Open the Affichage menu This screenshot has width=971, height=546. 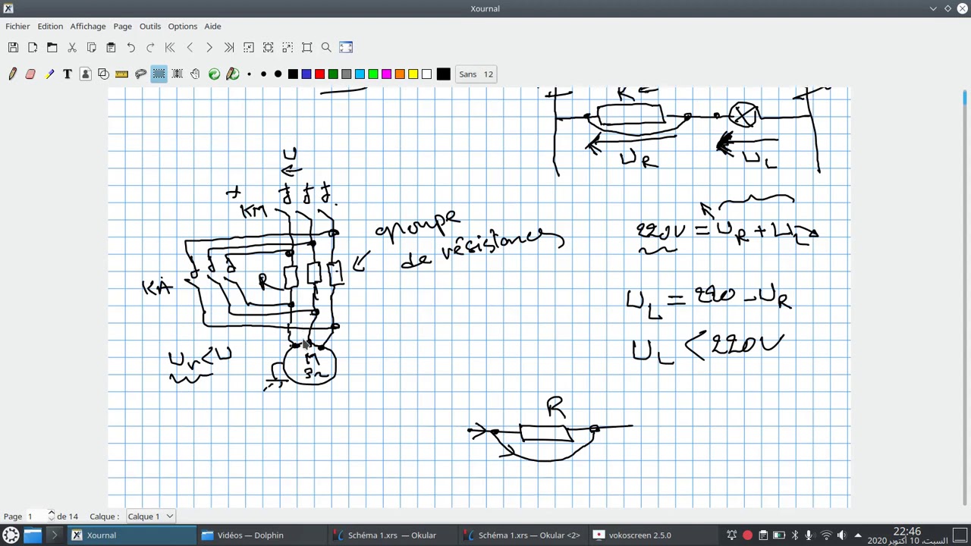click(88, 27)
